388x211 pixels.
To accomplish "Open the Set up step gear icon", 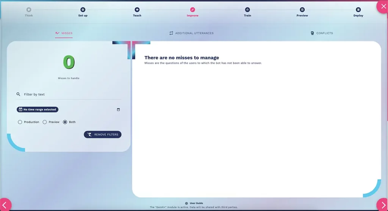I will (83, 9).
